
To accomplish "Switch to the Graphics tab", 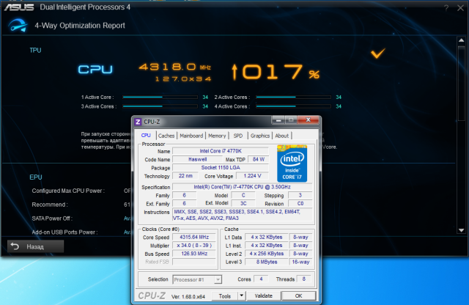I will pos(260,136).
